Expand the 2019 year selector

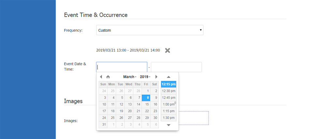click(x=145, y=77)
